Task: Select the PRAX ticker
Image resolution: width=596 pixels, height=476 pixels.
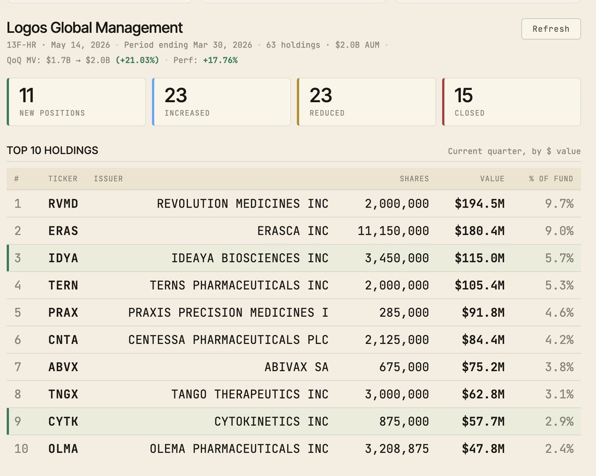Action: (63, 313)
